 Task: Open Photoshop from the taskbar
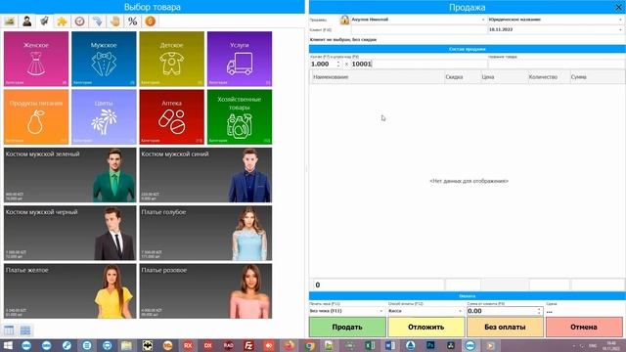(x=430, y=345)
